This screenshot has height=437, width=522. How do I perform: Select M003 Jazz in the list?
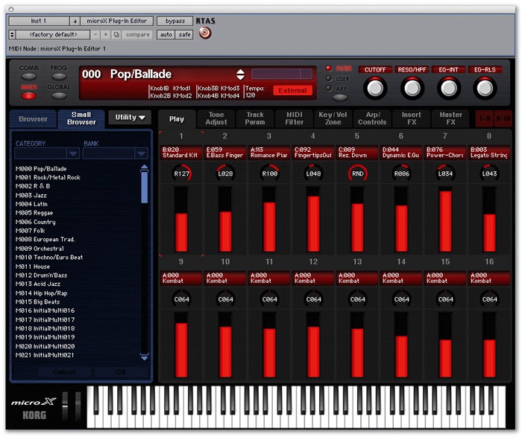(31, 195)
